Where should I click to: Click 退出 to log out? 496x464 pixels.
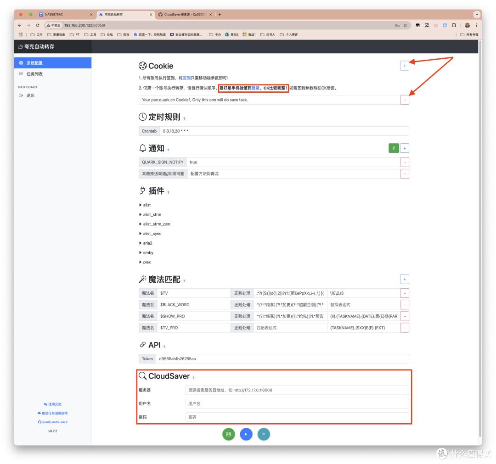pyautogui.click(x=30, y=95)
